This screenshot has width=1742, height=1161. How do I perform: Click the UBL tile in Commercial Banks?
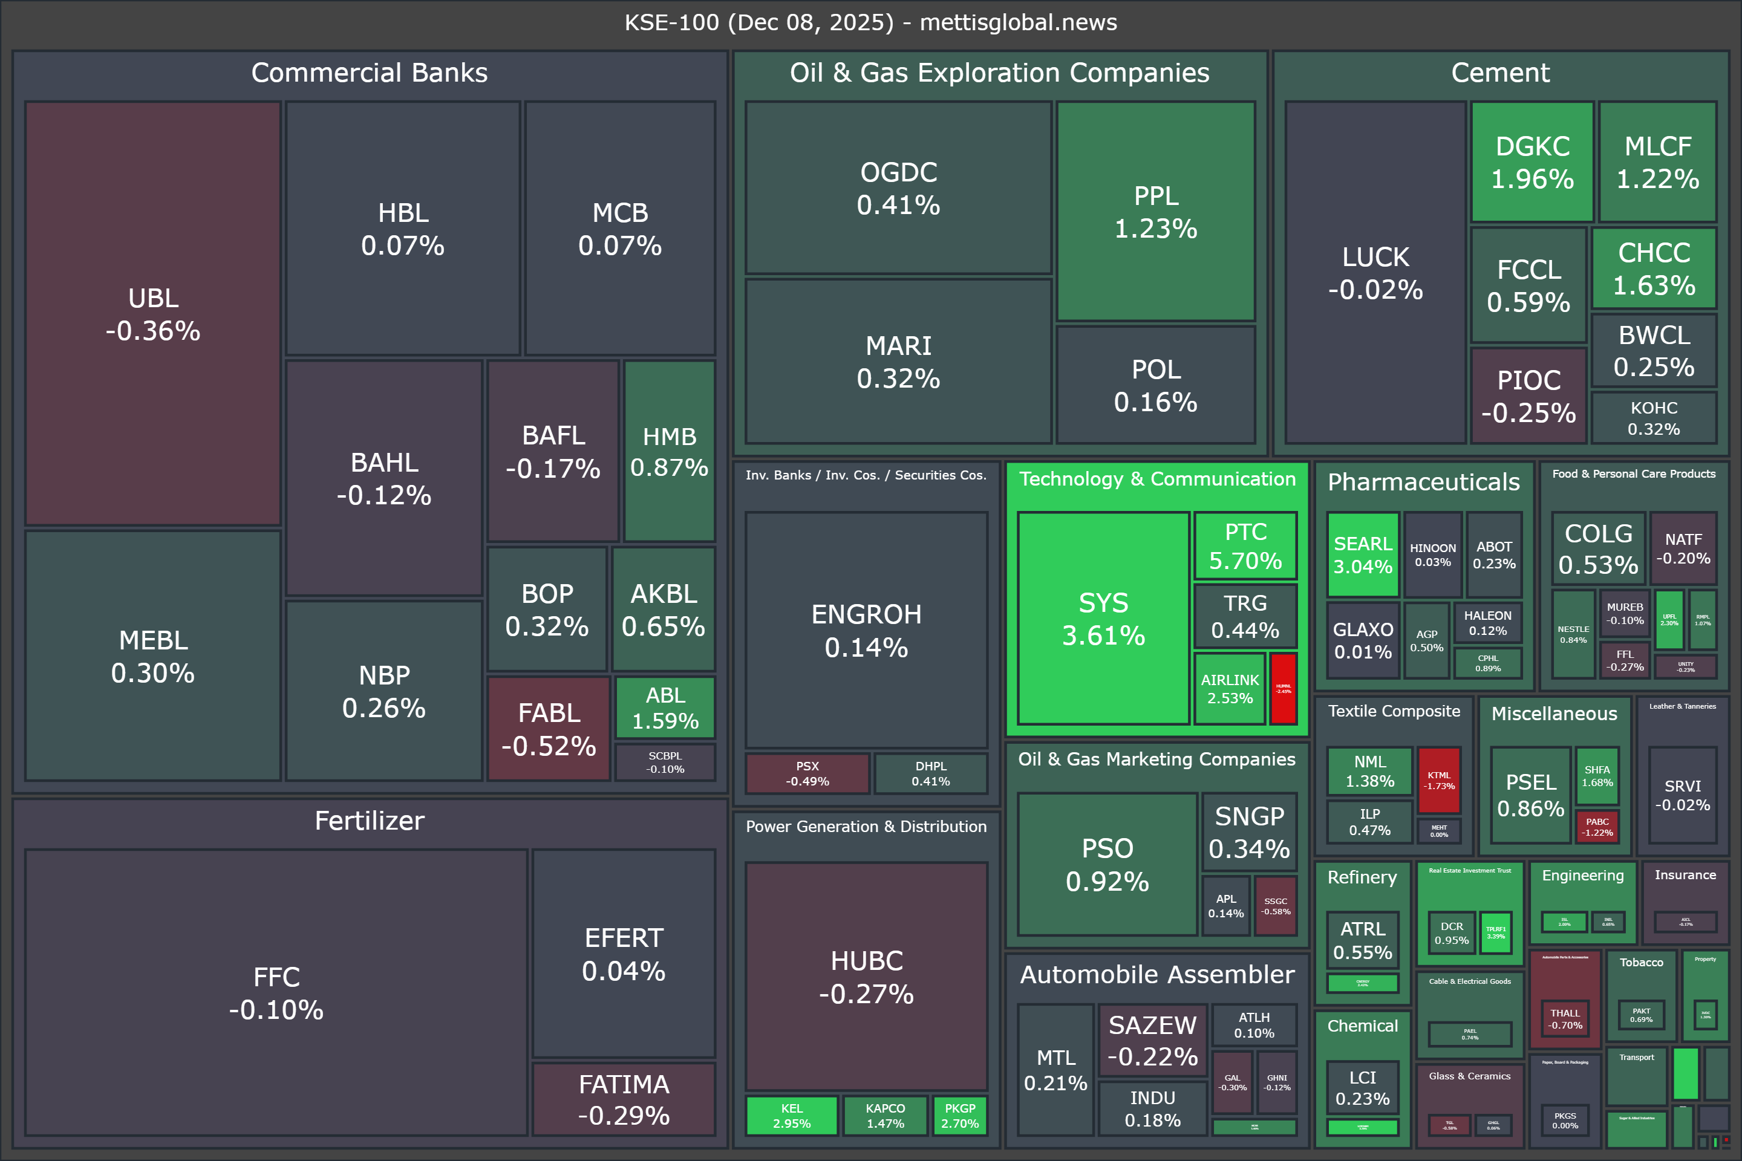[x=152, y=314]
